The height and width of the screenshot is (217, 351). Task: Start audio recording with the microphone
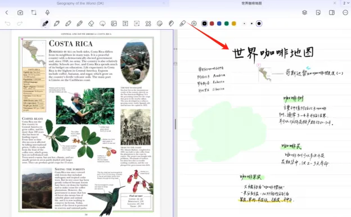(x=47, y=12)
